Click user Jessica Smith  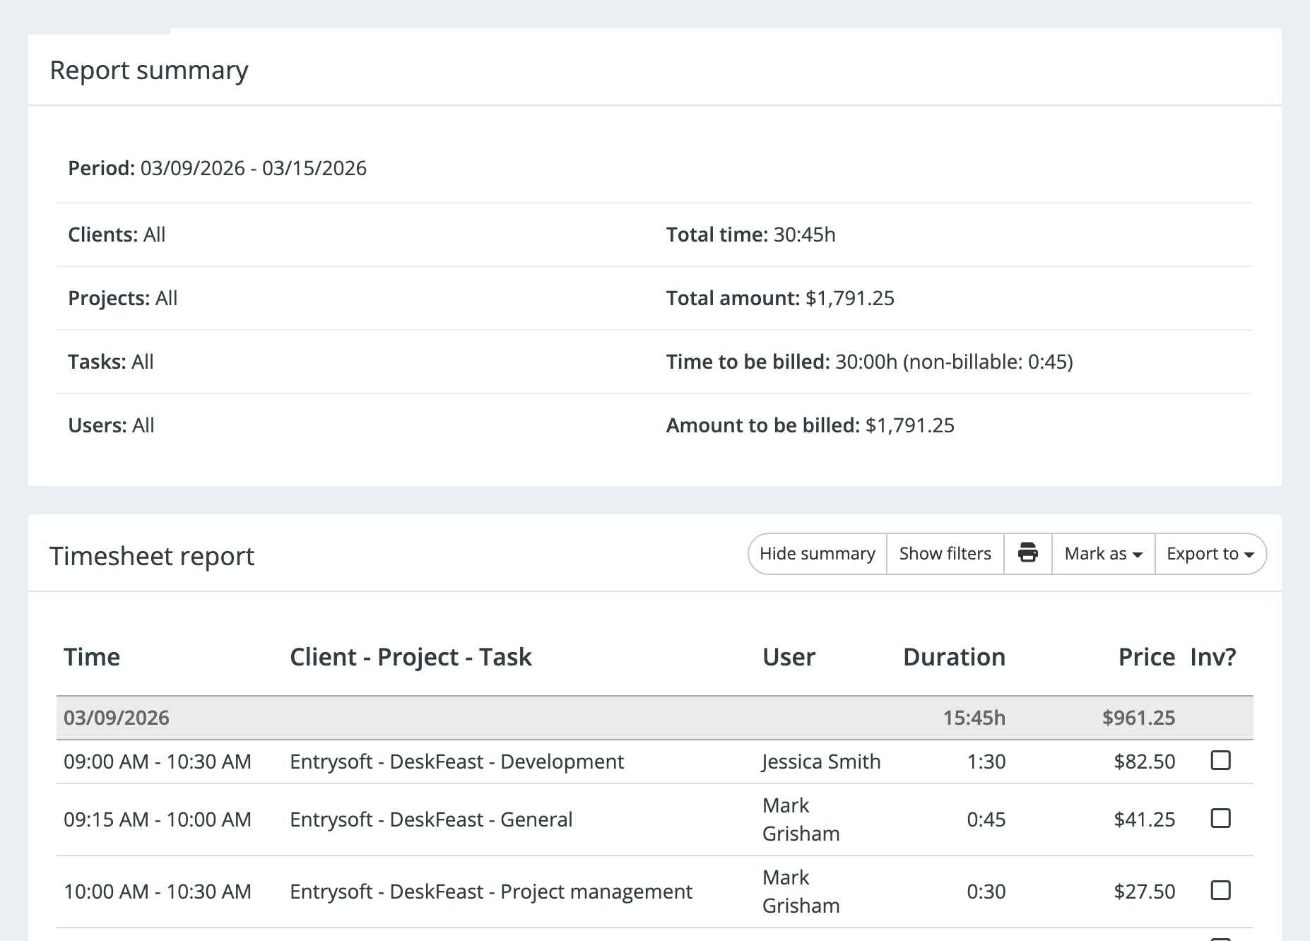click(821, 762)
